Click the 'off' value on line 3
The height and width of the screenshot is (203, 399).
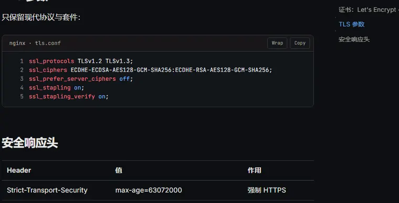click(124, 79)
